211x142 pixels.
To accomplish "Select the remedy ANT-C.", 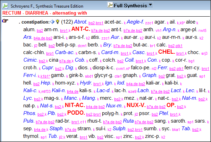I will pyautogui.click(x=81, y=29).
